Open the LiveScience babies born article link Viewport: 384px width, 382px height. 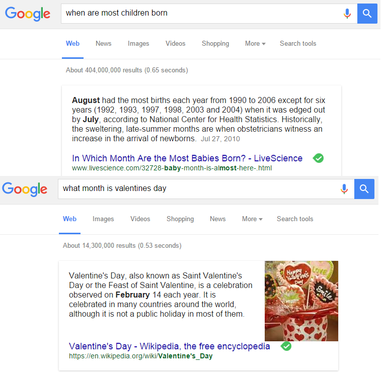[187, 158]
